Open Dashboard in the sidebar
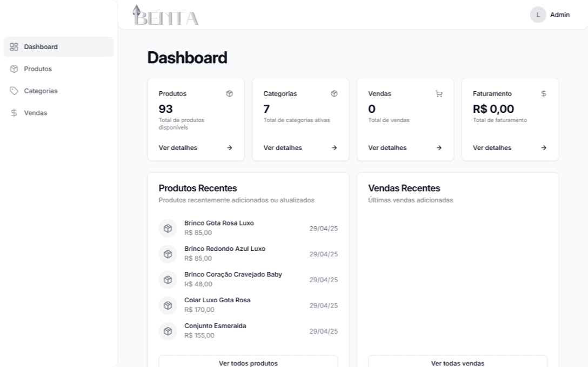The width and height of the screenshot is (588, 367). [x=41, y=47]
